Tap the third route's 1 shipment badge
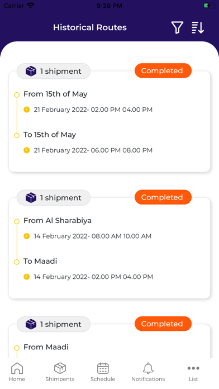219x389 pixels. pos(54,324)
